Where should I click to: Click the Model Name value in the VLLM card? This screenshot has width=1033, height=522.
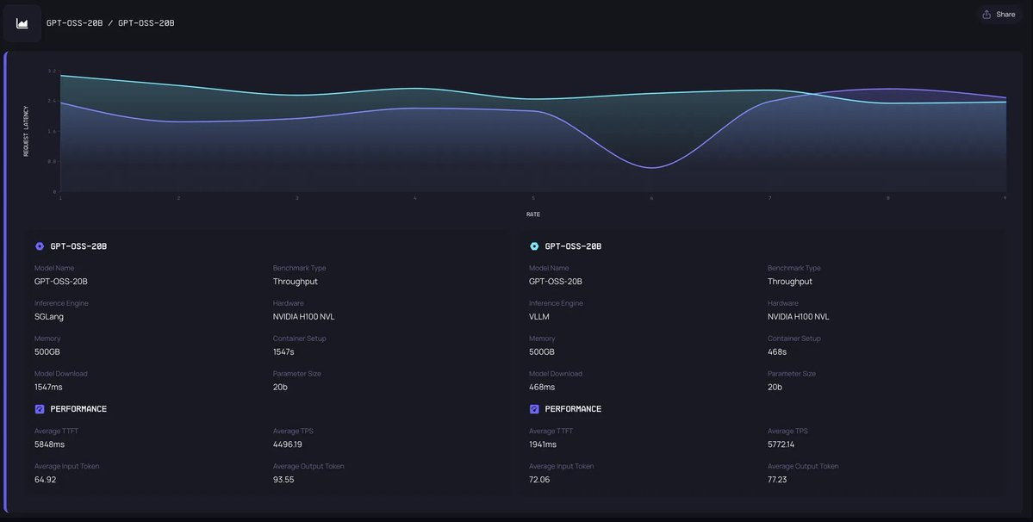coord(556,281)
